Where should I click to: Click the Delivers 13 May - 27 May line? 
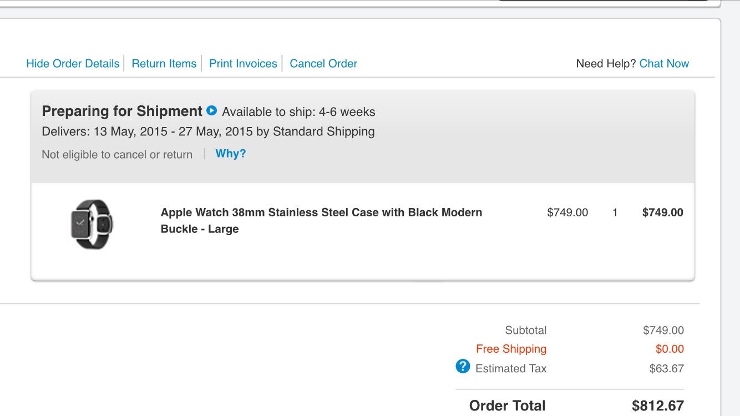[x=208, y=132]
